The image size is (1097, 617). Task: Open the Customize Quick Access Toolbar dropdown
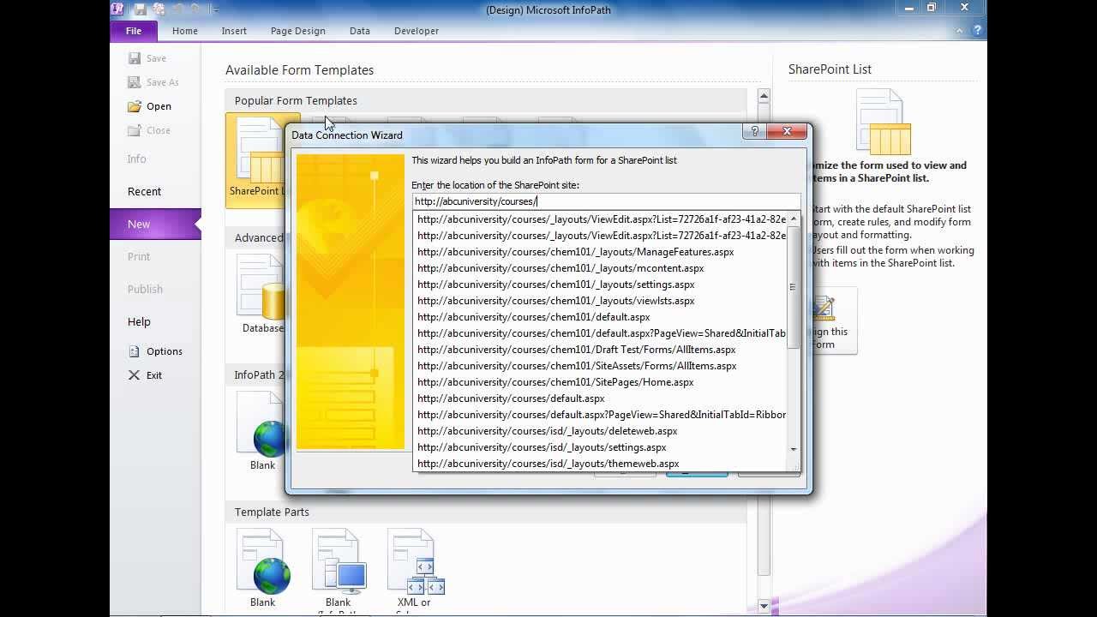tap(217, 9)
